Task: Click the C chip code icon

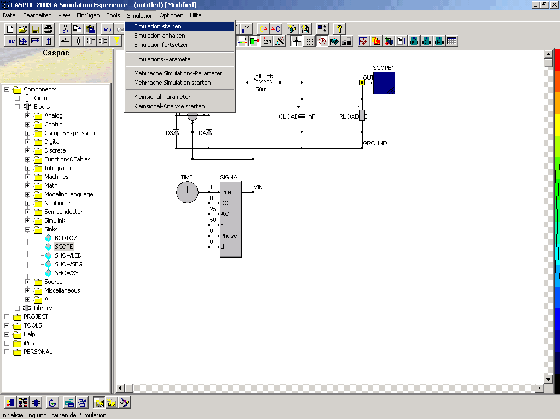Action: [x=427, y=41]
